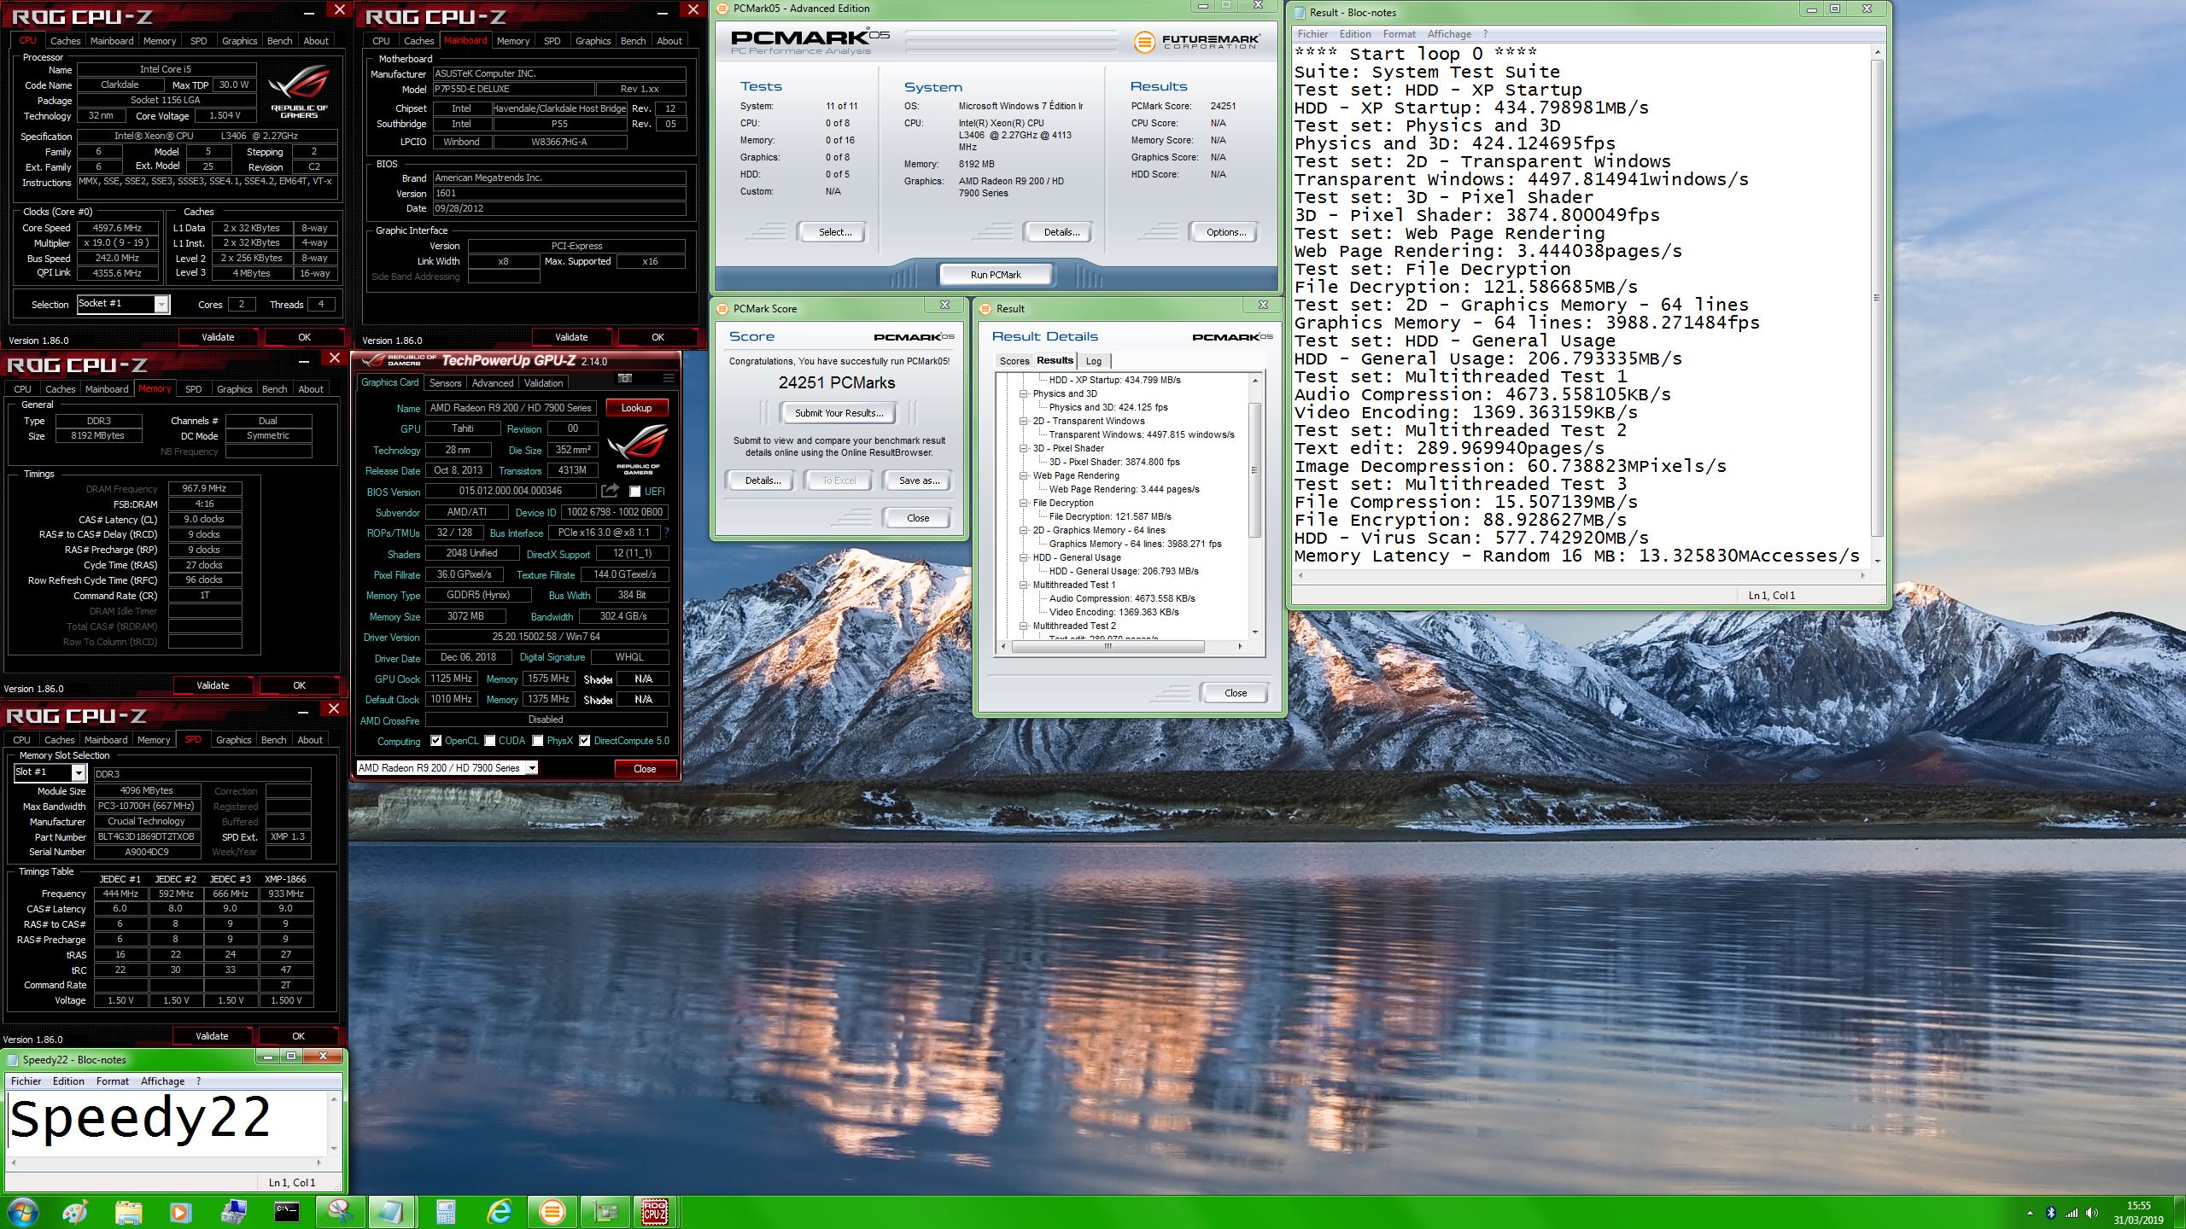Screen dimensions: 2186x1229
Task: Switch to ROG CPU-Z taskbar icon
Action: tap(656, 1211)
